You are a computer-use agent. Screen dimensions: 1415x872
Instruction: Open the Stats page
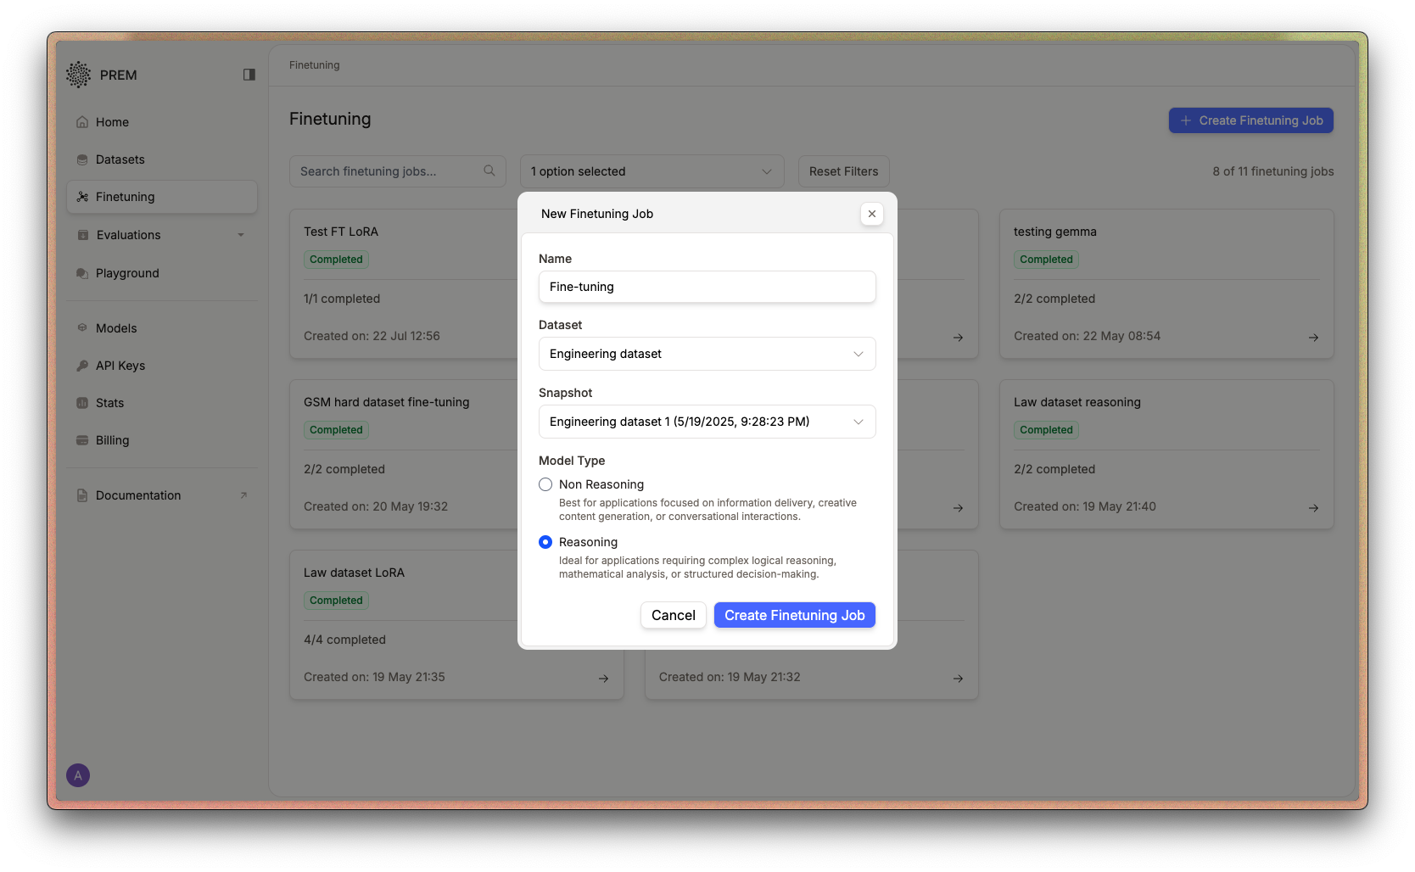[x=162, y=403]
